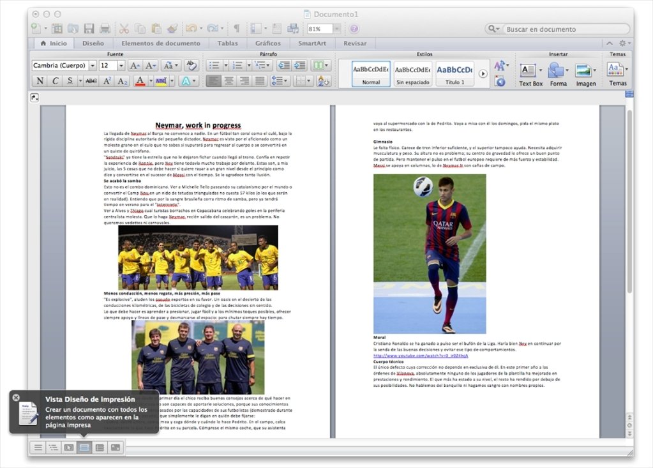Toggle subscript A₂ formatting
This screenshot has width=653, height=468.
(122, 81)
